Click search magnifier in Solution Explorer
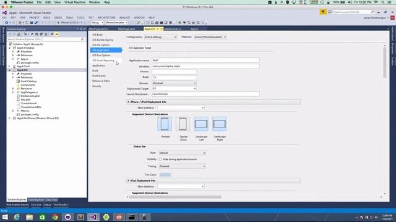The width and height of the screenshot is (396, 222). (82, 39)
